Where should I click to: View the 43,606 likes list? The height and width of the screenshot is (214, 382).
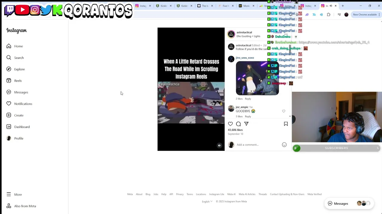click(x=235, y=130)
